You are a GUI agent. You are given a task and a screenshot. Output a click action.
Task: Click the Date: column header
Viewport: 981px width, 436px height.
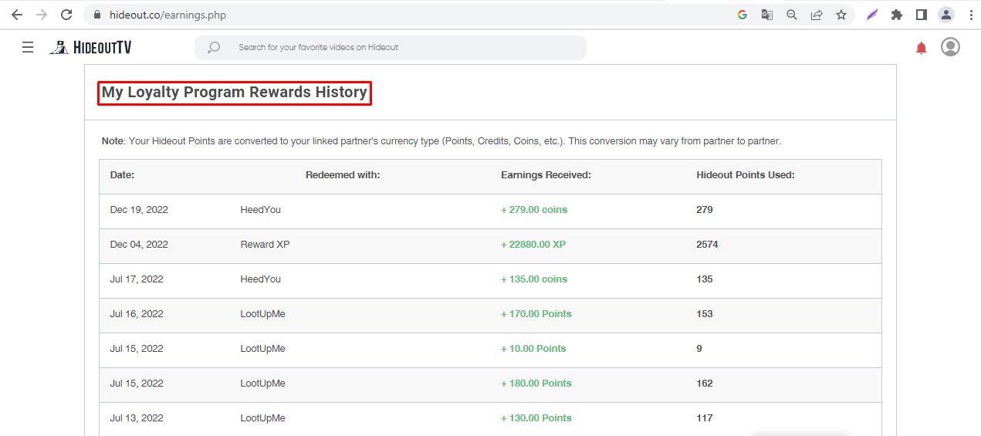122,175
